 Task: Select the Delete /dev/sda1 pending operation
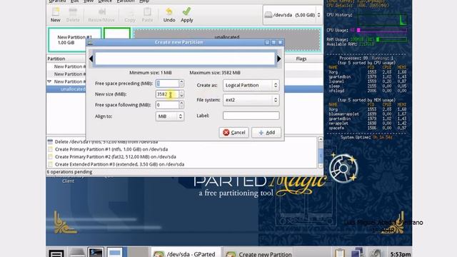pos(106,142)
